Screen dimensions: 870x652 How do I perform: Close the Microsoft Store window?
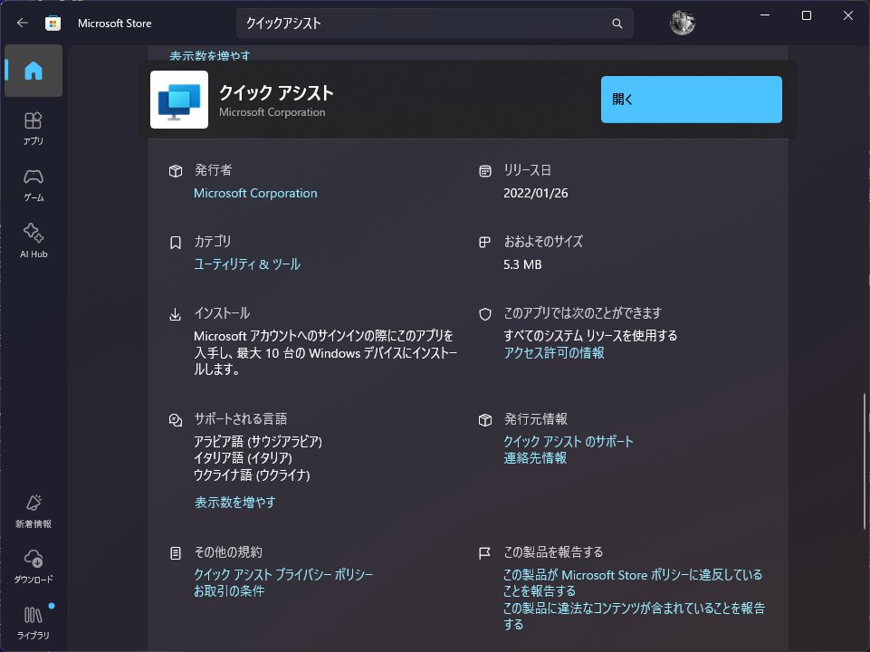click(x=847, y=15)
